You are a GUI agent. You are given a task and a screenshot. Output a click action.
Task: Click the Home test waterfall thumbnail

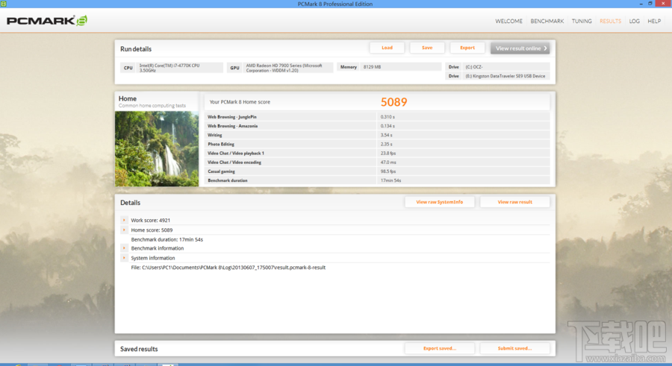click(157, 148)
